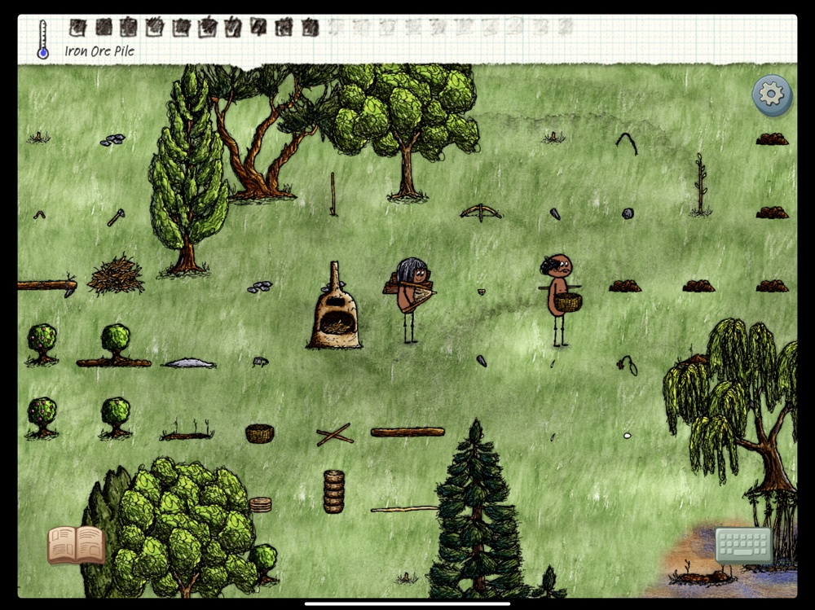Tap the upright stake in the ground
815x610 pixels.
pyautogui.click(x=333, y=195)
